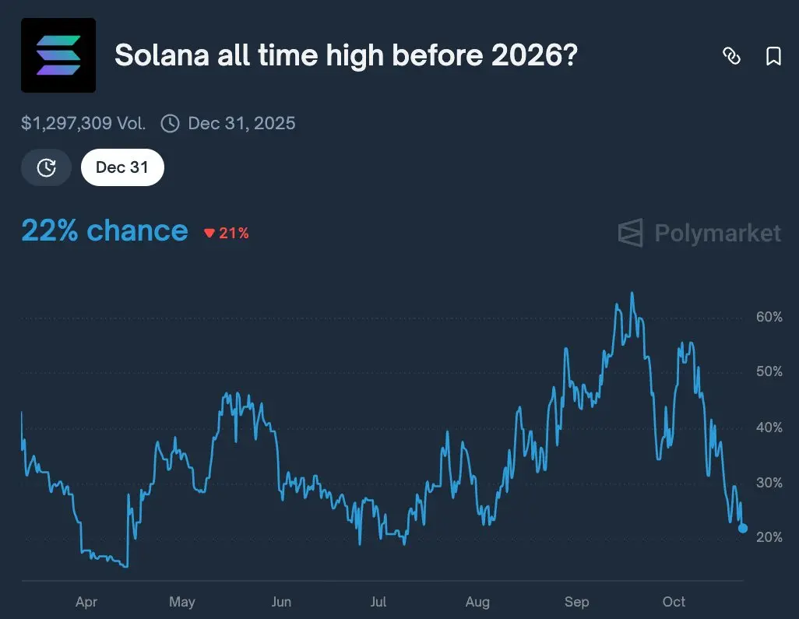Open the past markets history icon
The width and height of the screenshot is (799, 619).
47,167
